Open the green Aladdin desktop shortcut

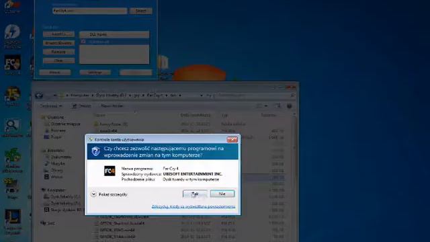tap(12, 160)
